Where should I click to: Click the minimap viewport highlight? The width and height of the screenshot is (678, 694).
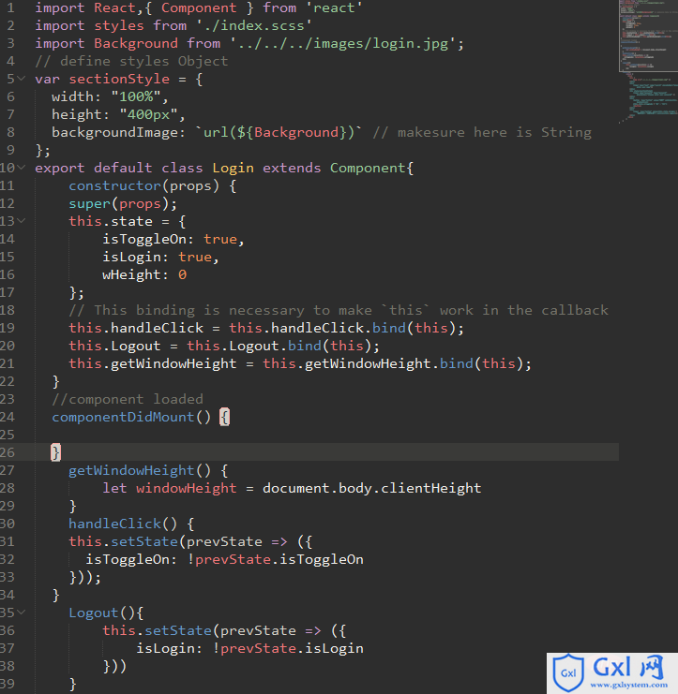click(648, 36)
